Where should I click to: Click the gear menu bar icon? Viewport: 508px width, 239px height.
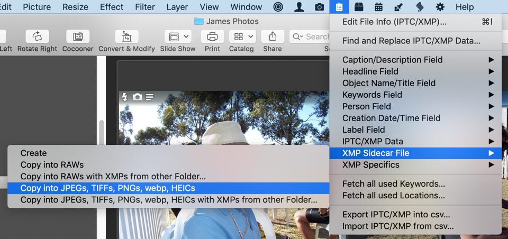point(440,7)
